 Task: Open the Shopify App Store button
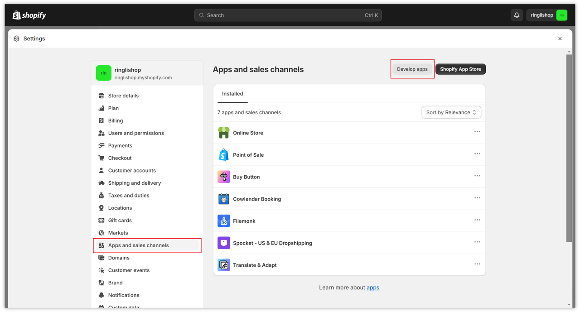point(460,69)
